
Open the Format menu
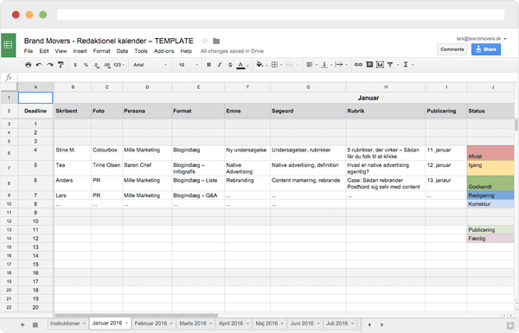pos(101,51)
